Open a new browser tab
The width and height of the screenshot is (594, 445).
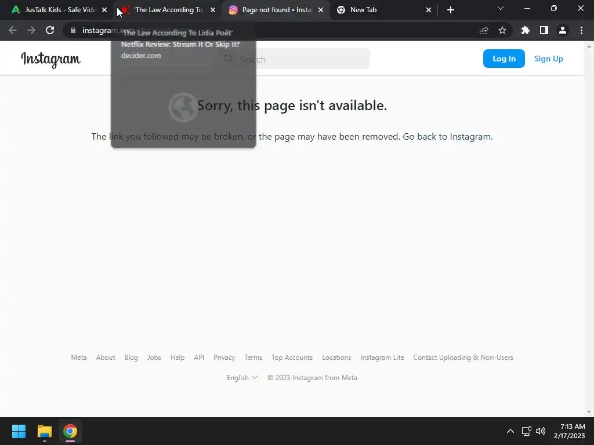pos(450,10)
